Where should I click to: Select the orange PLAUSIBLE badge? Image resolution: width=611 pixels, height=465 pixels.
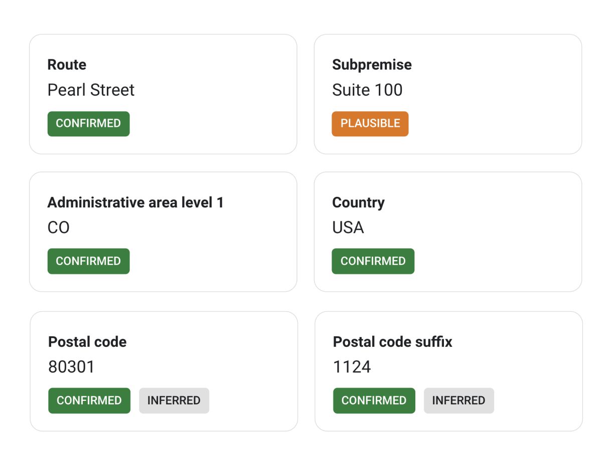[x=370, y=124]
